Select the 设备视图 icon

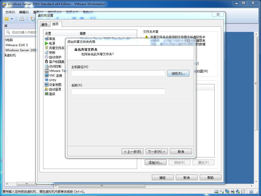click(x=47, y=84)
